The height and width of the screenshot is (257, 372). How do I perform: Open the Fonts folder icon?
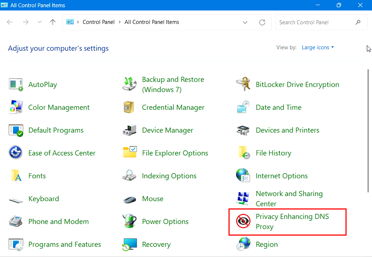[16, 176]
